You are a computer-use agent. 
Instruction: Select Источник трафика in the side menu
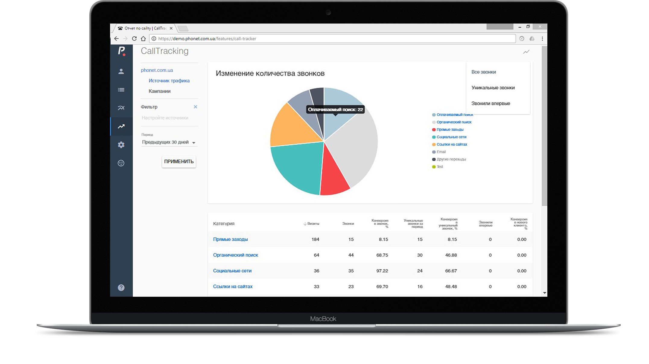(169, 81)
